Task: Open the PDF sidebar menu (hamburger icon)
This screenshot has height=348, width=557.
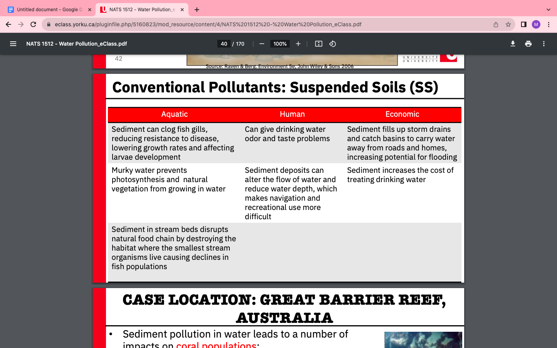Action: pos(13,44)
